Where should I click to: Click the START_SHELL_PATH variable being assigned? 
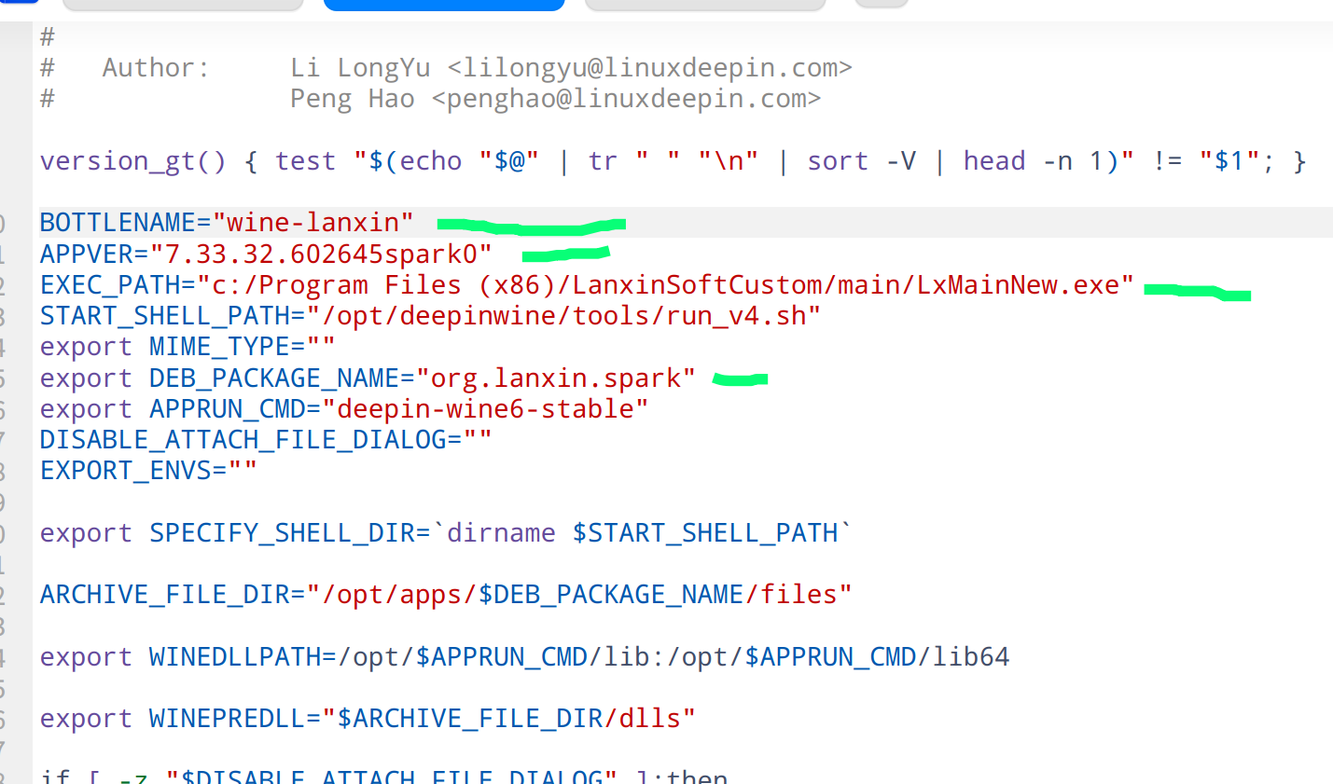point(164,316)
